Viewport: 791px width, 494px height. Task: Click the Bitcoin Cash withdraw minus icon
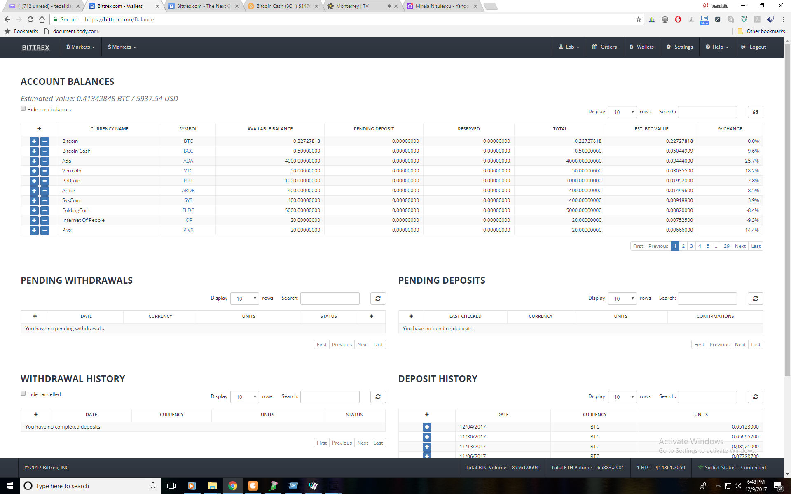(44, 151)
